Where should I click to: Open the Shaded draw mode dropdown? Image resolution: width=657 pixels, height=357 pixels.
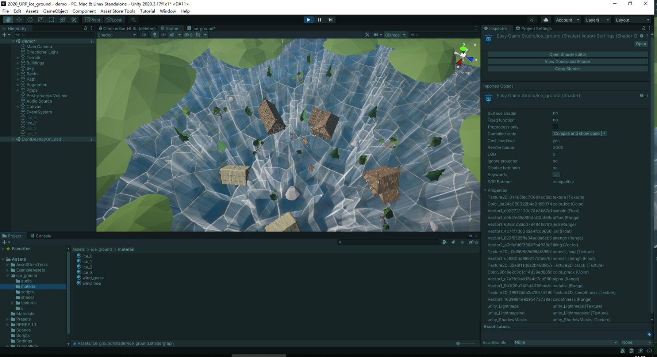pyautogui.click(x=117, y=35)
